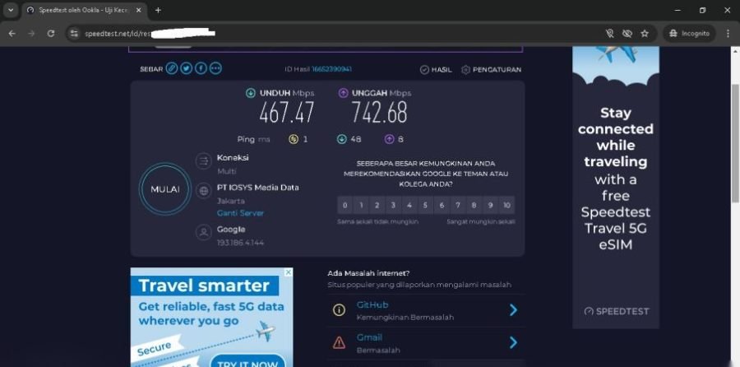Click Gmail warning triangle icon
The width and height of the screenshot is (740, 367).
pos(339,343)
